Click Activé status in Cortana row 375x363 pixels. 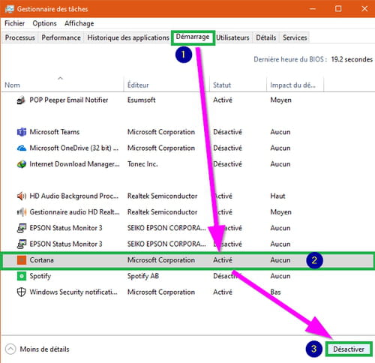click(223, 260)
